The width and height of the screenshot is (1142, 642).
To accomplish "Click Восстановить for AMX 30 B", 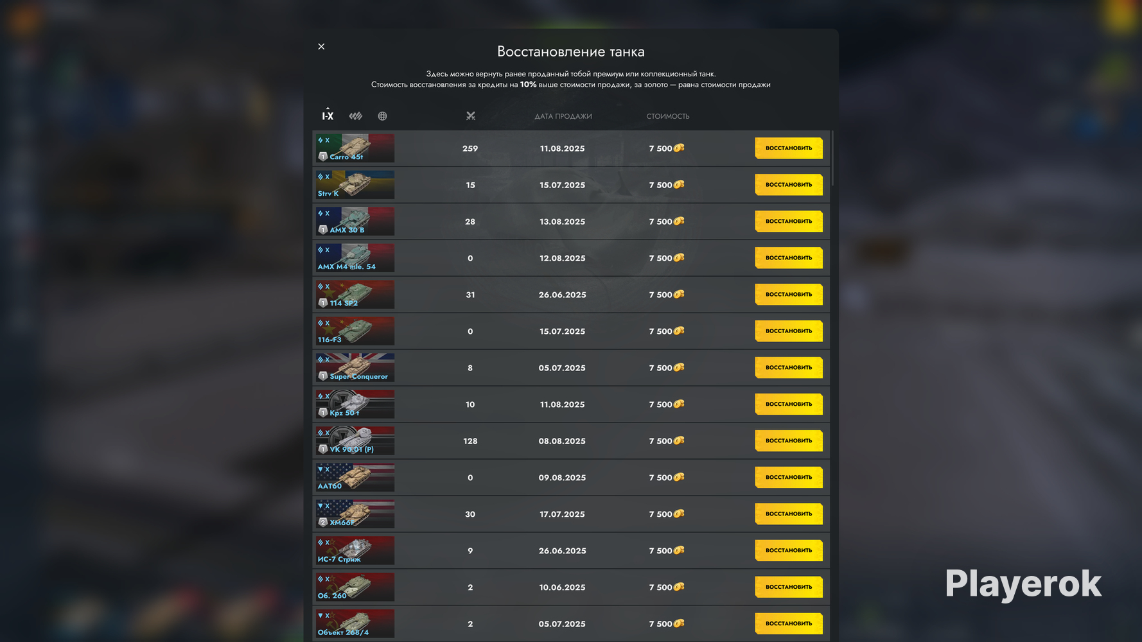I will [x=789, y=221].
